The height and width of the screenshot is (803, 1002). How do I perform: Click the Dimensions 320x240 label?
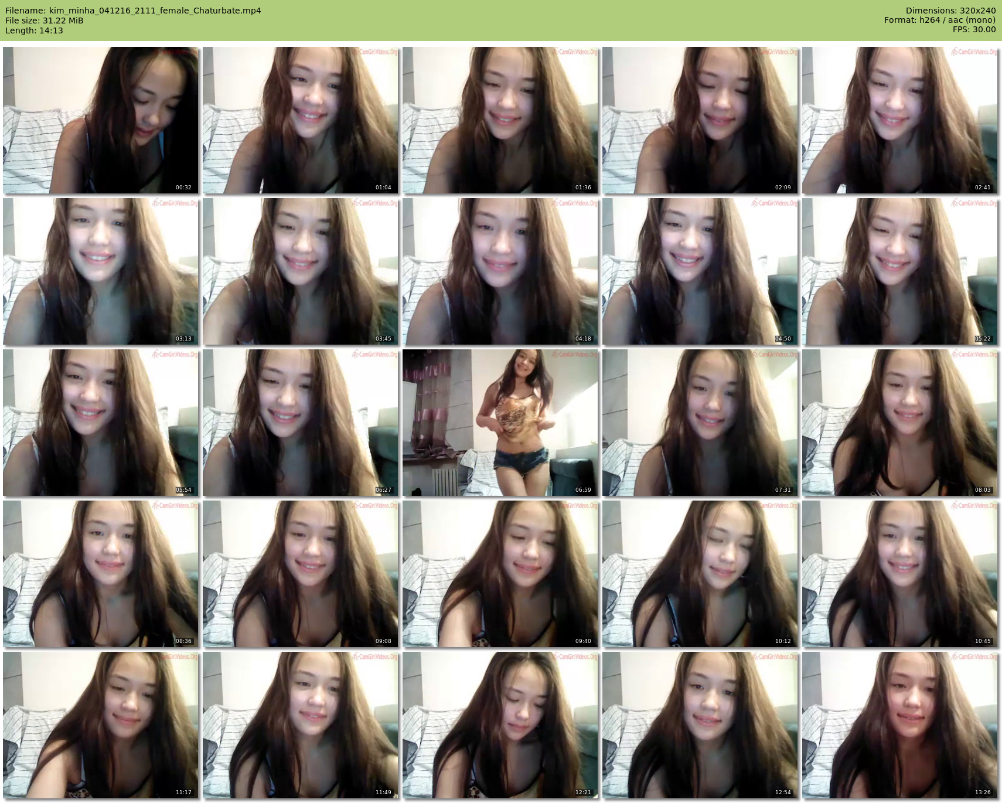(950, 11)
